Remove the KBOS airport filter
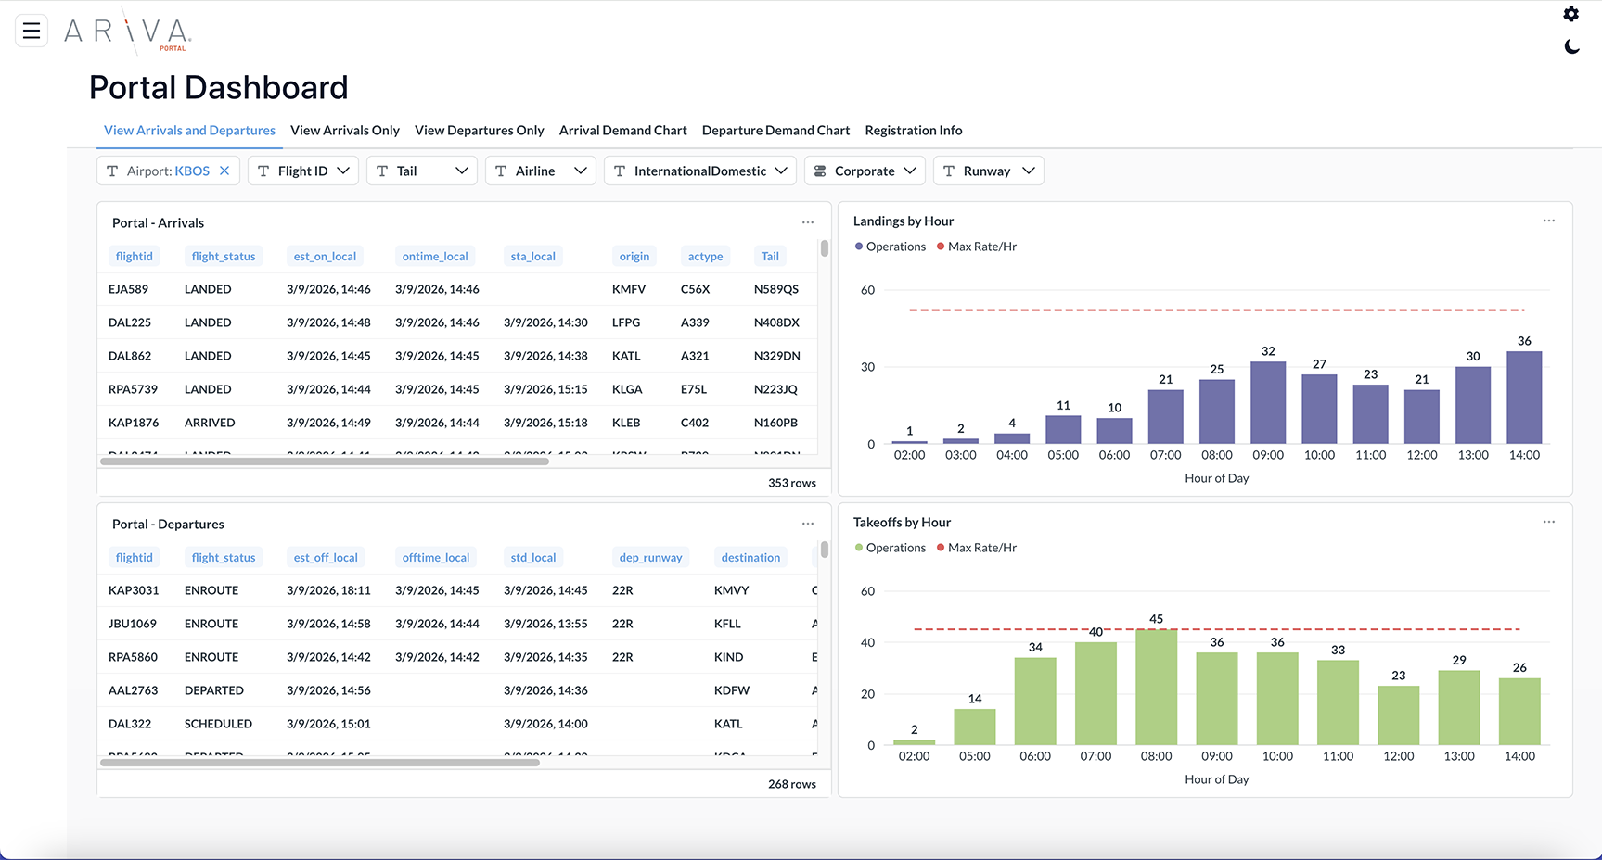 tap(224, 171)
